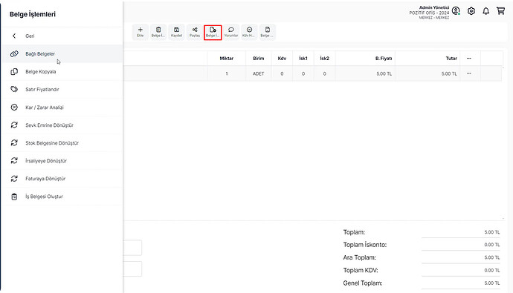Screen dimensions: 513x293
Task: Open Yorumlar comments icon
Action: (231, 32)
